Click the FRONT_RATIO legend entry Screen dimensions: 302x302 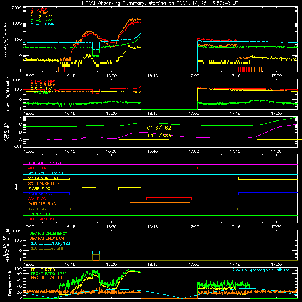[43, 270]
